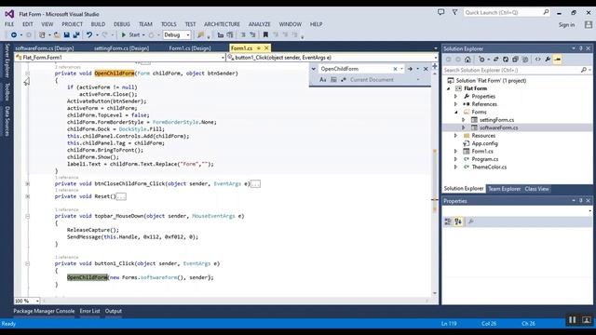Click the Find Next arrow button
The image size is (596, 335).
point(410,69)
